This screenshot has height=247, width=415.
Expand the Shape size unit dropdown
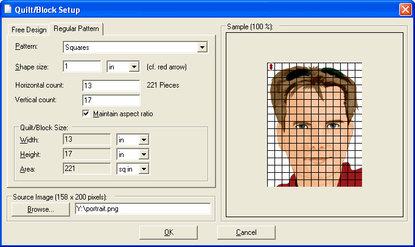pos(124,67)
